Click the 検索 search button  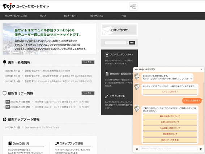pyautogui.click(x=132, y=43)
